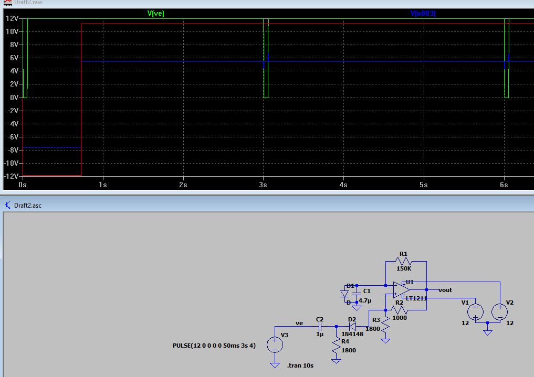
Task: Click the D value label of D1
Action: (349, 303)
